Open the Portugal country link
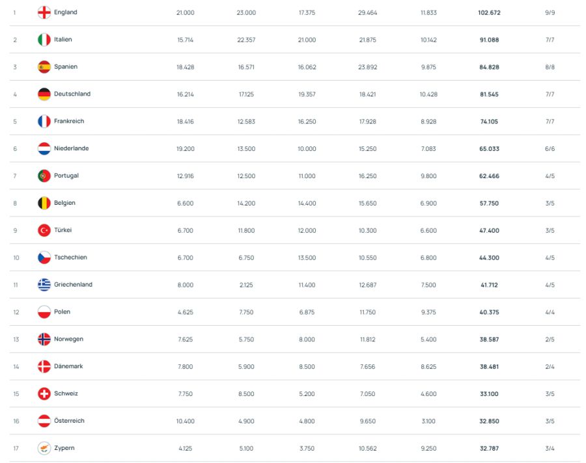This screenshot has width=586, height=463. point(66,176)
